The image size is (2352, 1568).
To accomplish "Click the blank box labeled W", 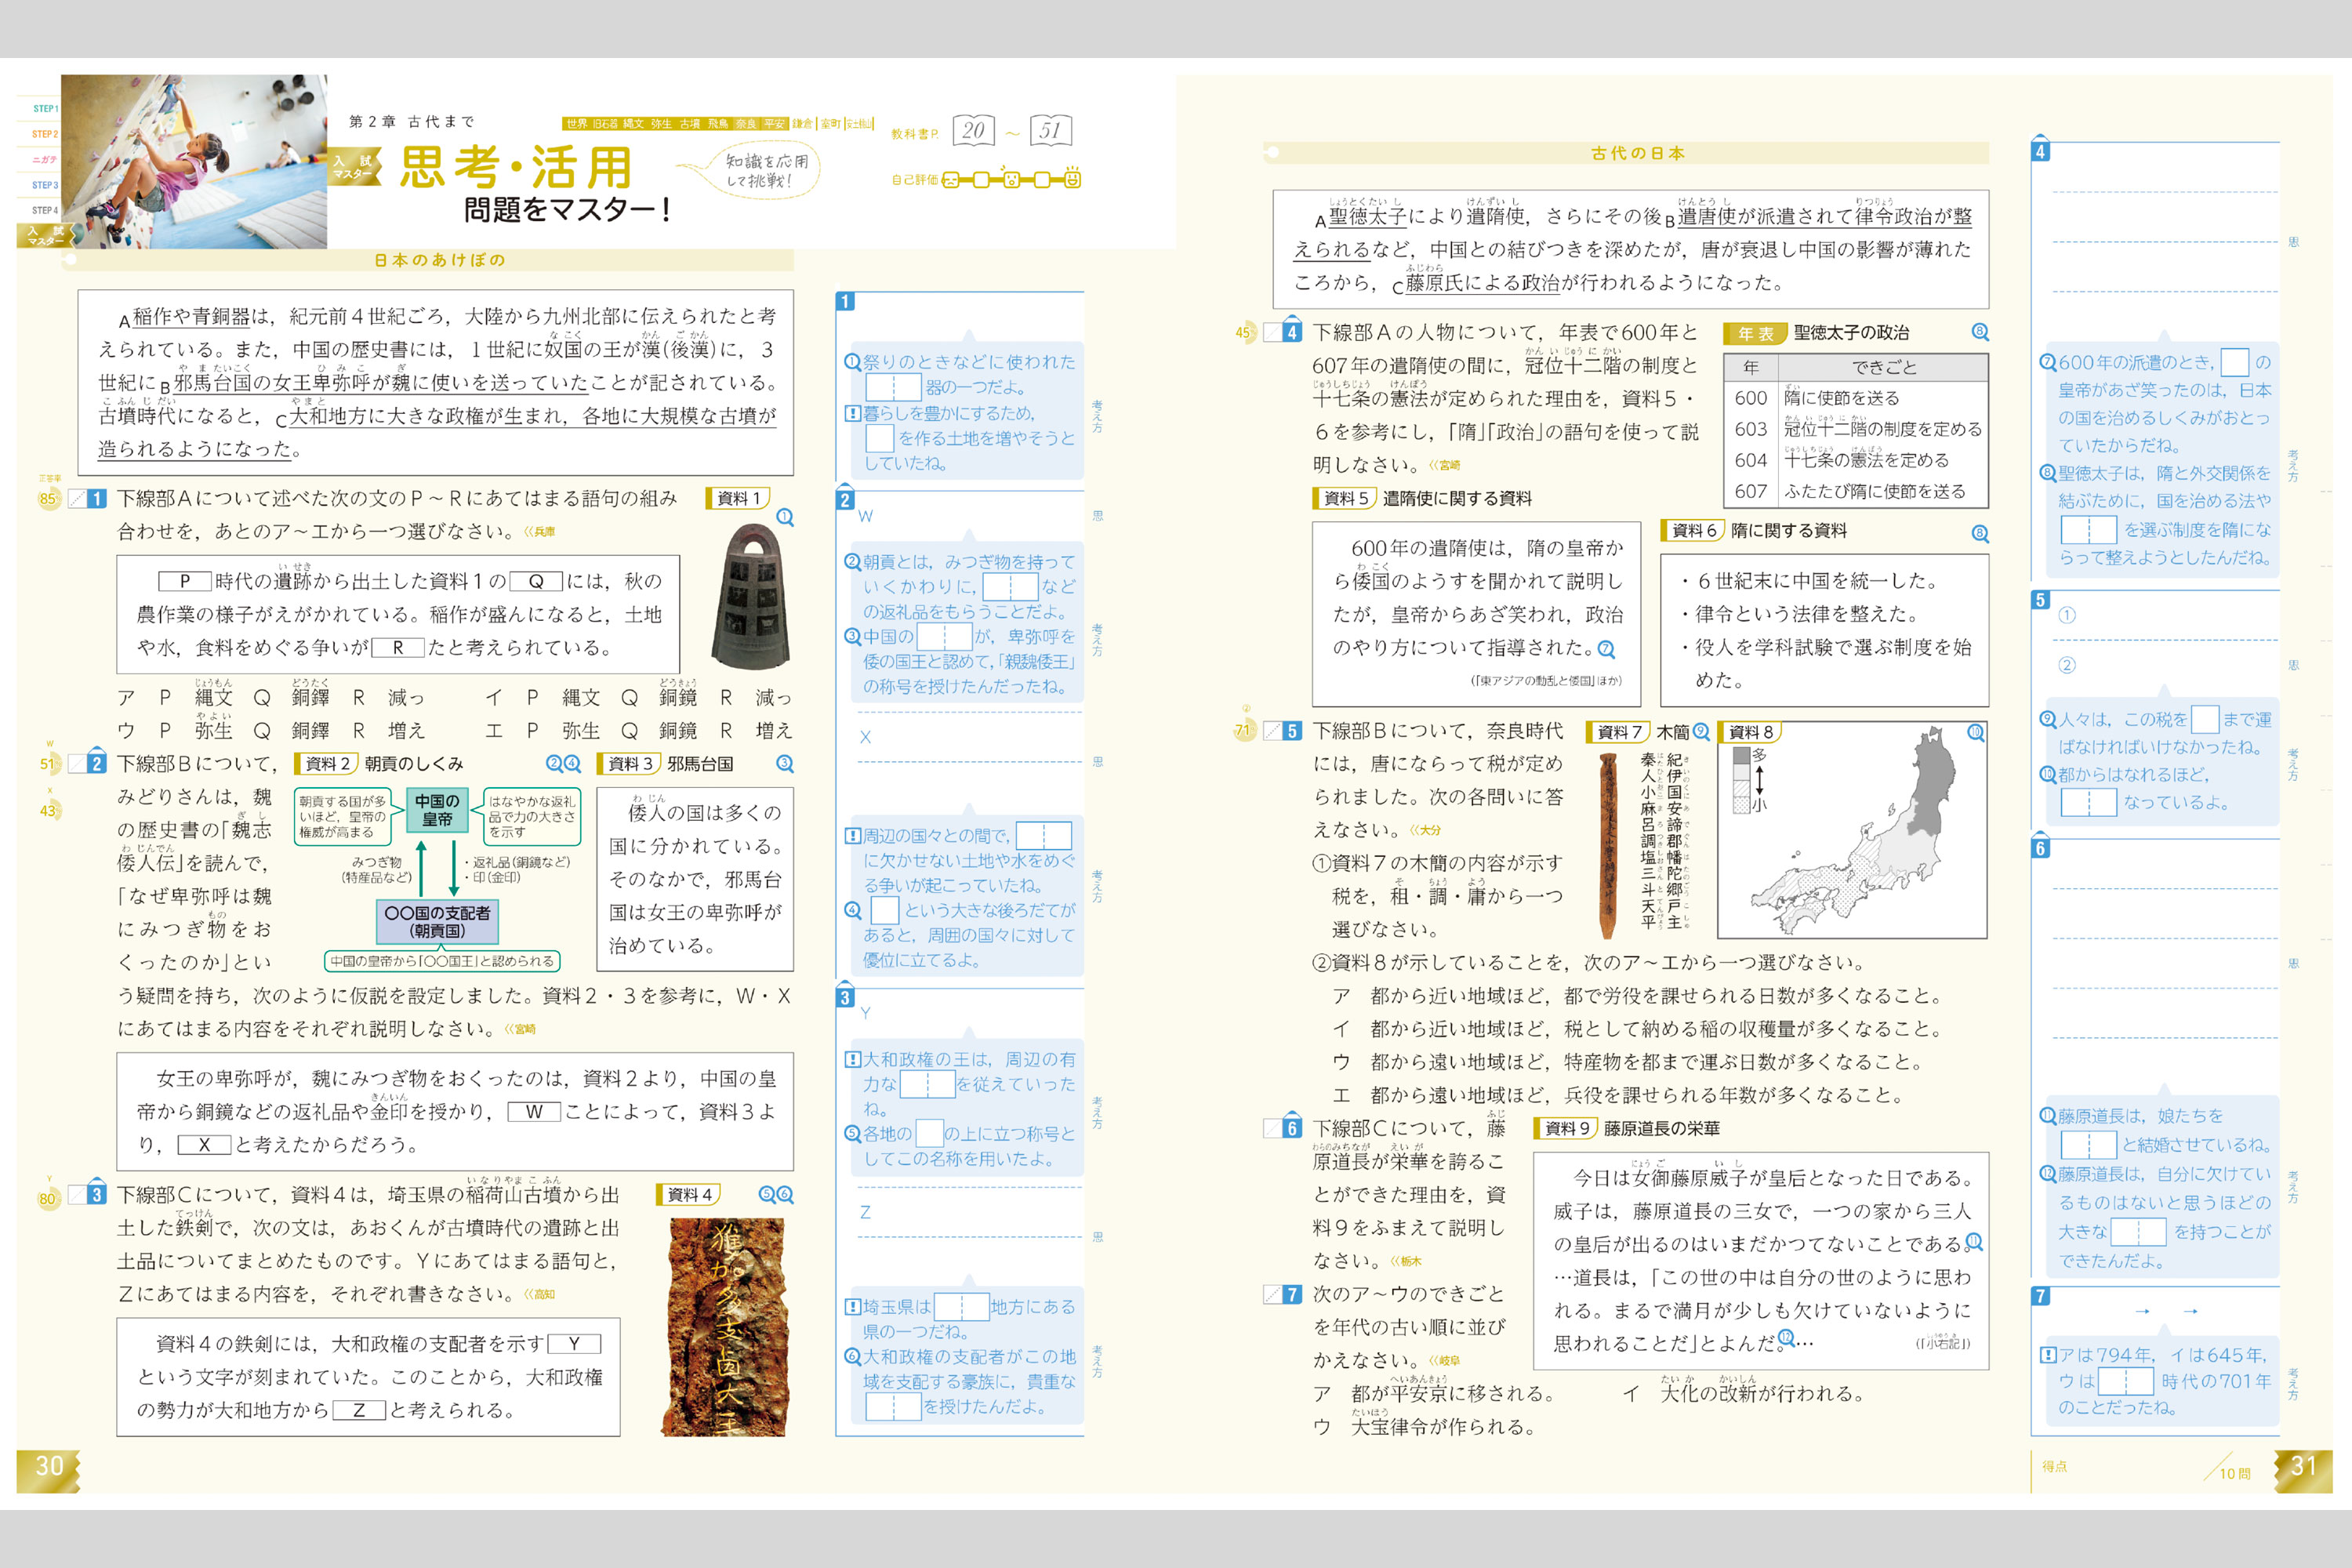I will click(x=534, y=1112).
